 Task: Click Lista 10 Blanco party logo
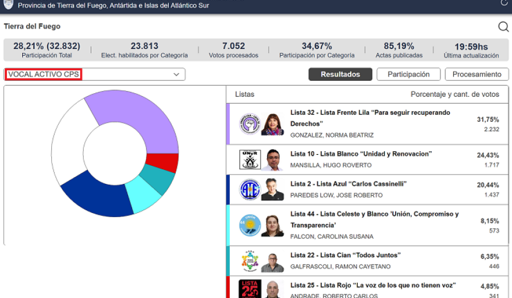click(250, 159)
